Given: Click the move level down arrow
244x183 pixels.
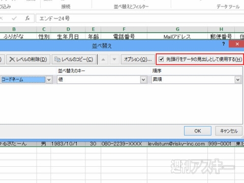Looking at the screenshot, I should 114,59.
